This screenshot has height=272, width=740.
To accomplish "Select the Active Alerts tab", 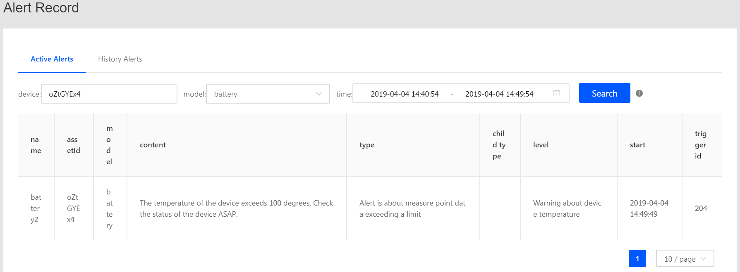I will (x=52, y=59).
